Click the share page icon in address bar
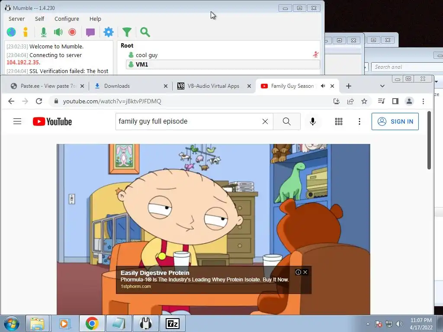This screenshot has width=443, height=332. pos(350,101)
